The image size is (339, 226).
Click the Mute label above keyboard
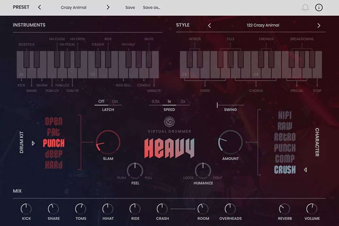pyautogui.click(x=149, y=39)
